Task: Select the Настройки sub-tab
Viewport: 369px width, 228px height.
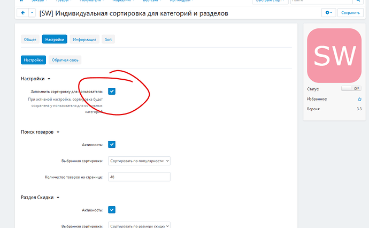Action: pos(33,60)
